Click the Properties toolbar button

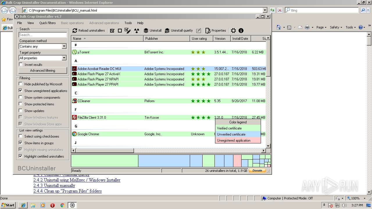[x=216, y=30]
